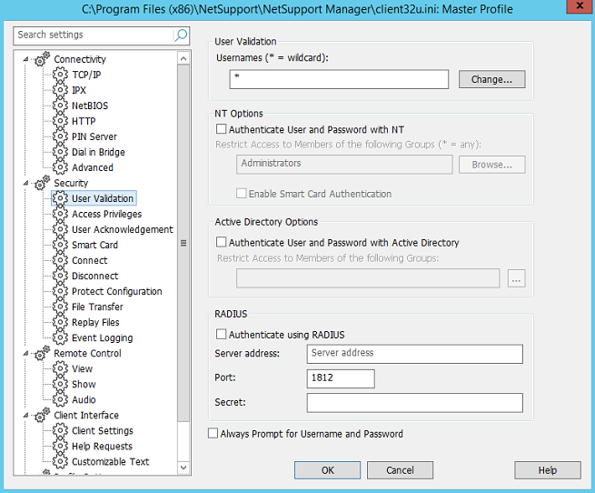Click the gear icon beside User Acknowledgement
This screenshot has width=595, height=493.
(60, 229)
